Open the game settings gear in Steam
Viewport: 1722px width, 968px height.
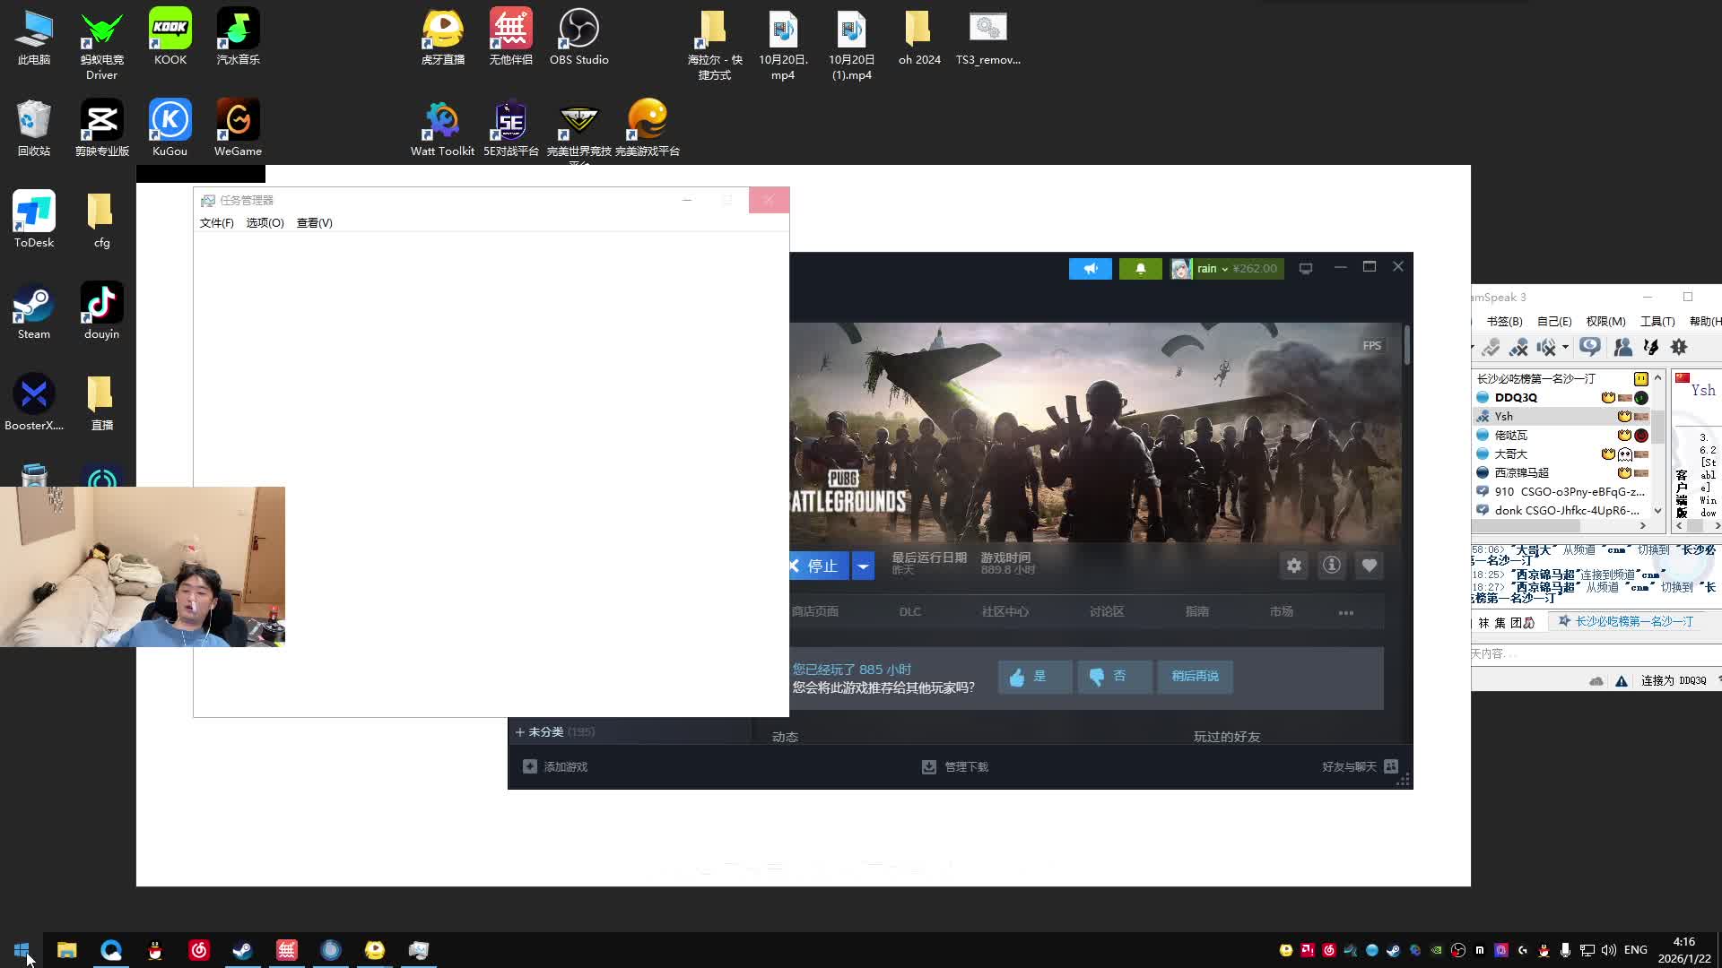click(x=1293, y=566)
